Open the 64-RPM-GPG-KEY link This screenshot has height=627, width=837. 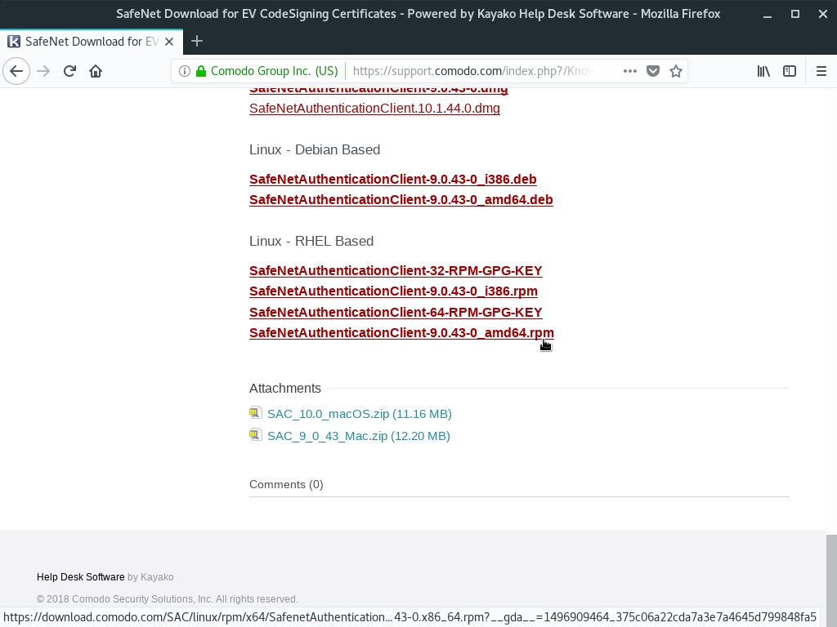click(396, 313)
